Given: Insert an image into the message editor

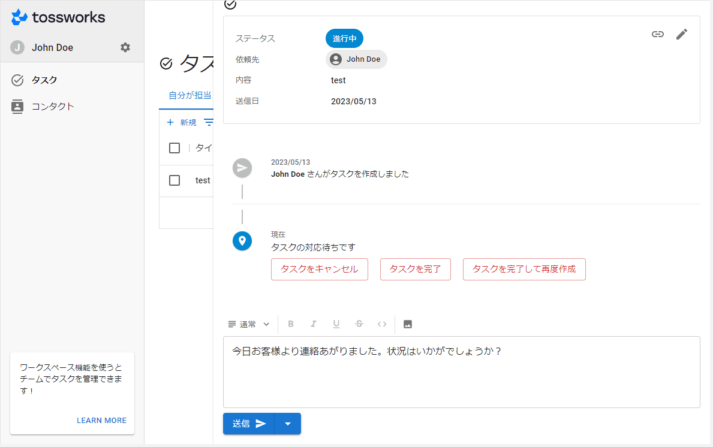Looking at the screenshot, I should (407, 324).
